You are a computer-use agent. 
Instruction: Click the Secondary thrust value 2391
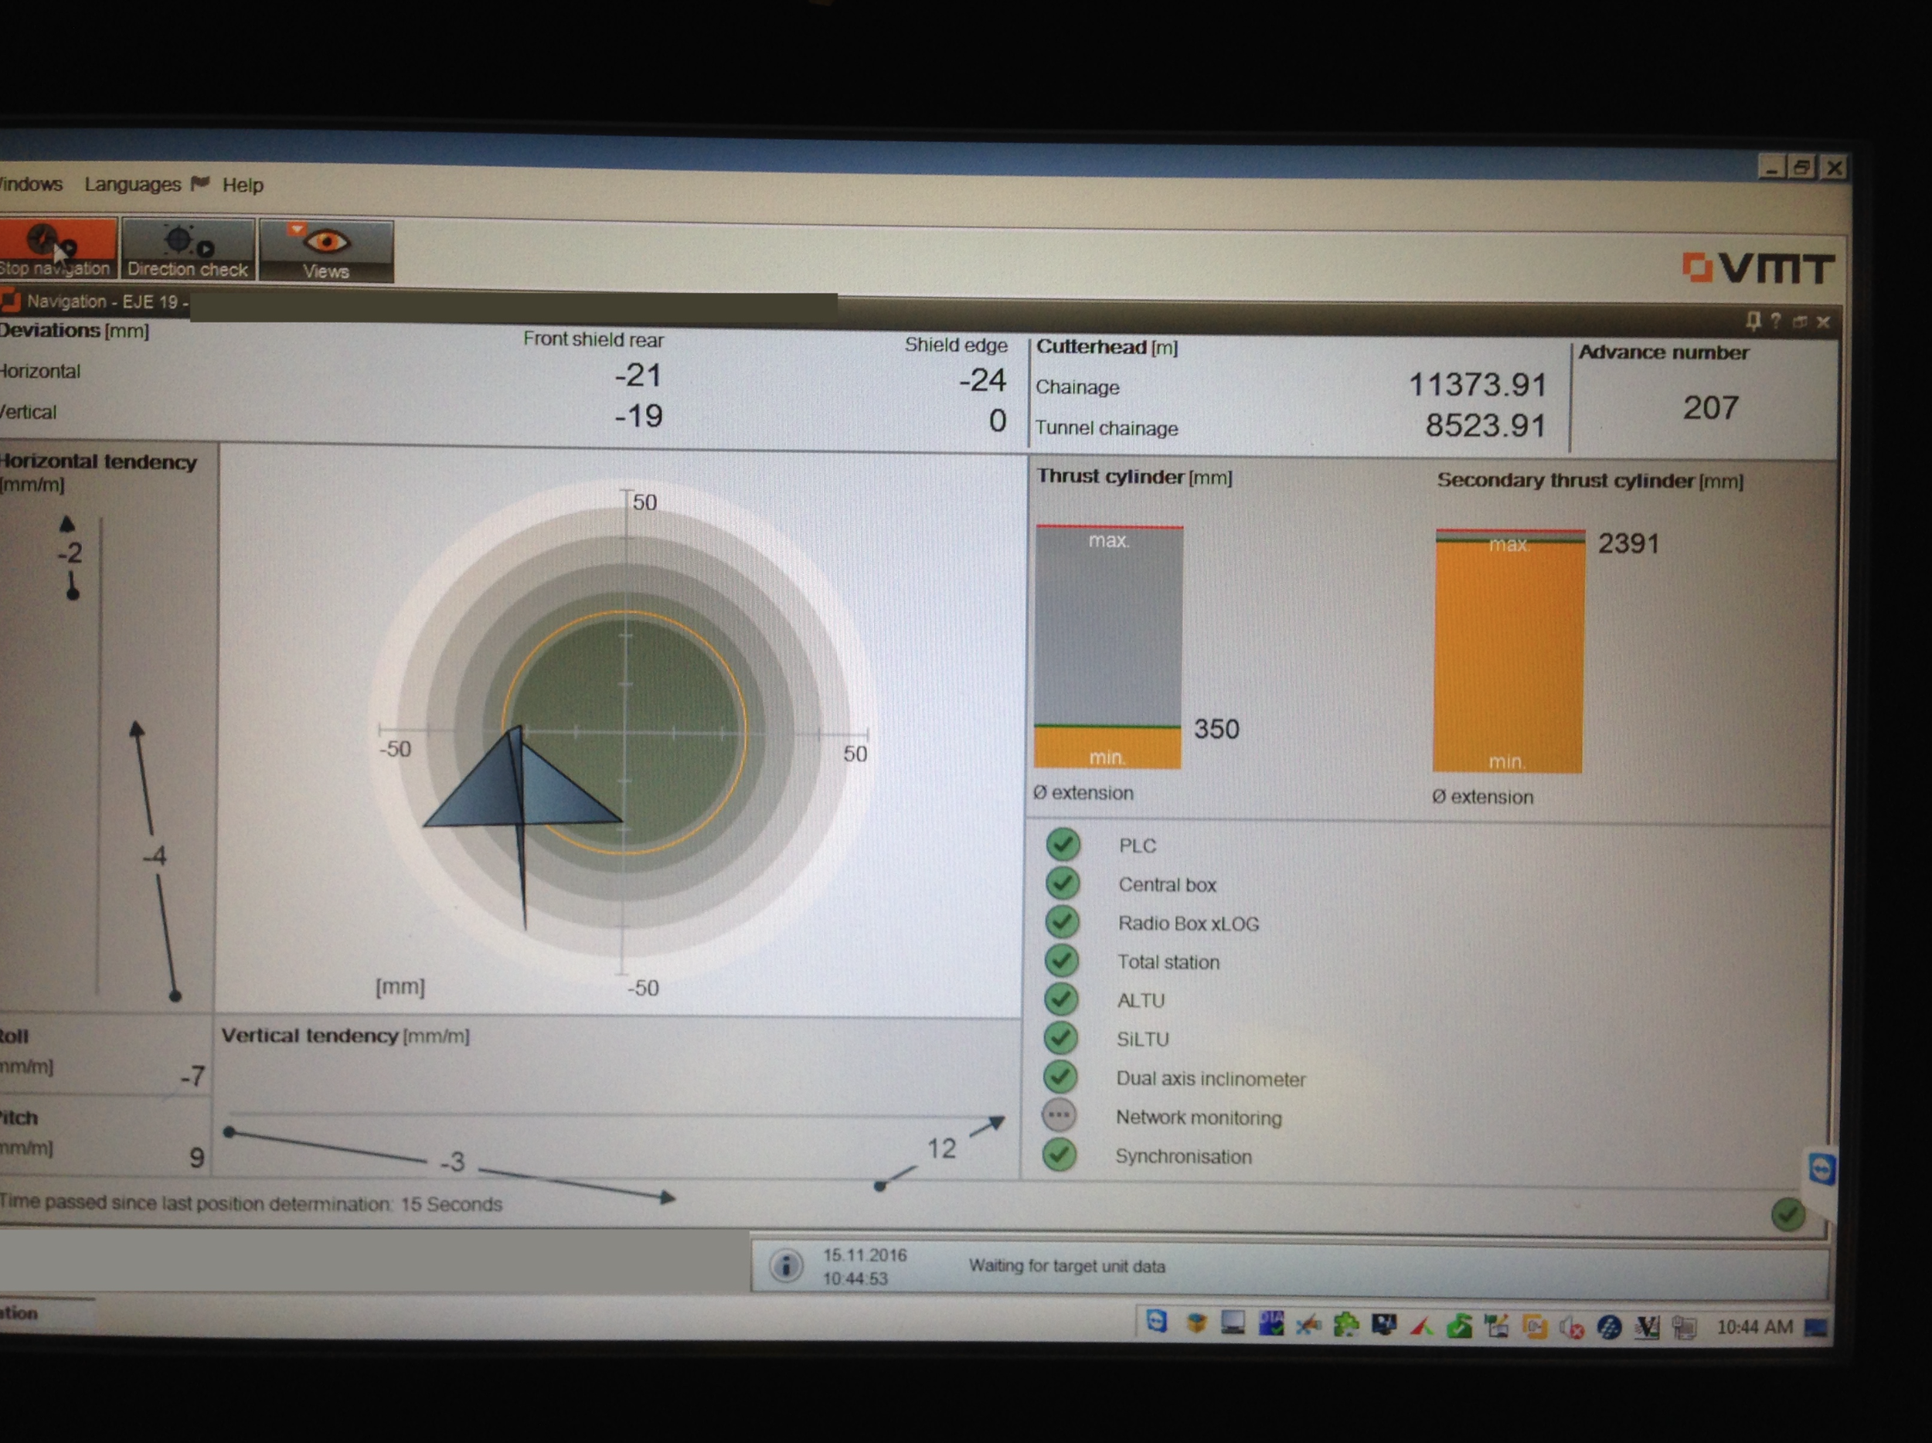click(1628, 543)
